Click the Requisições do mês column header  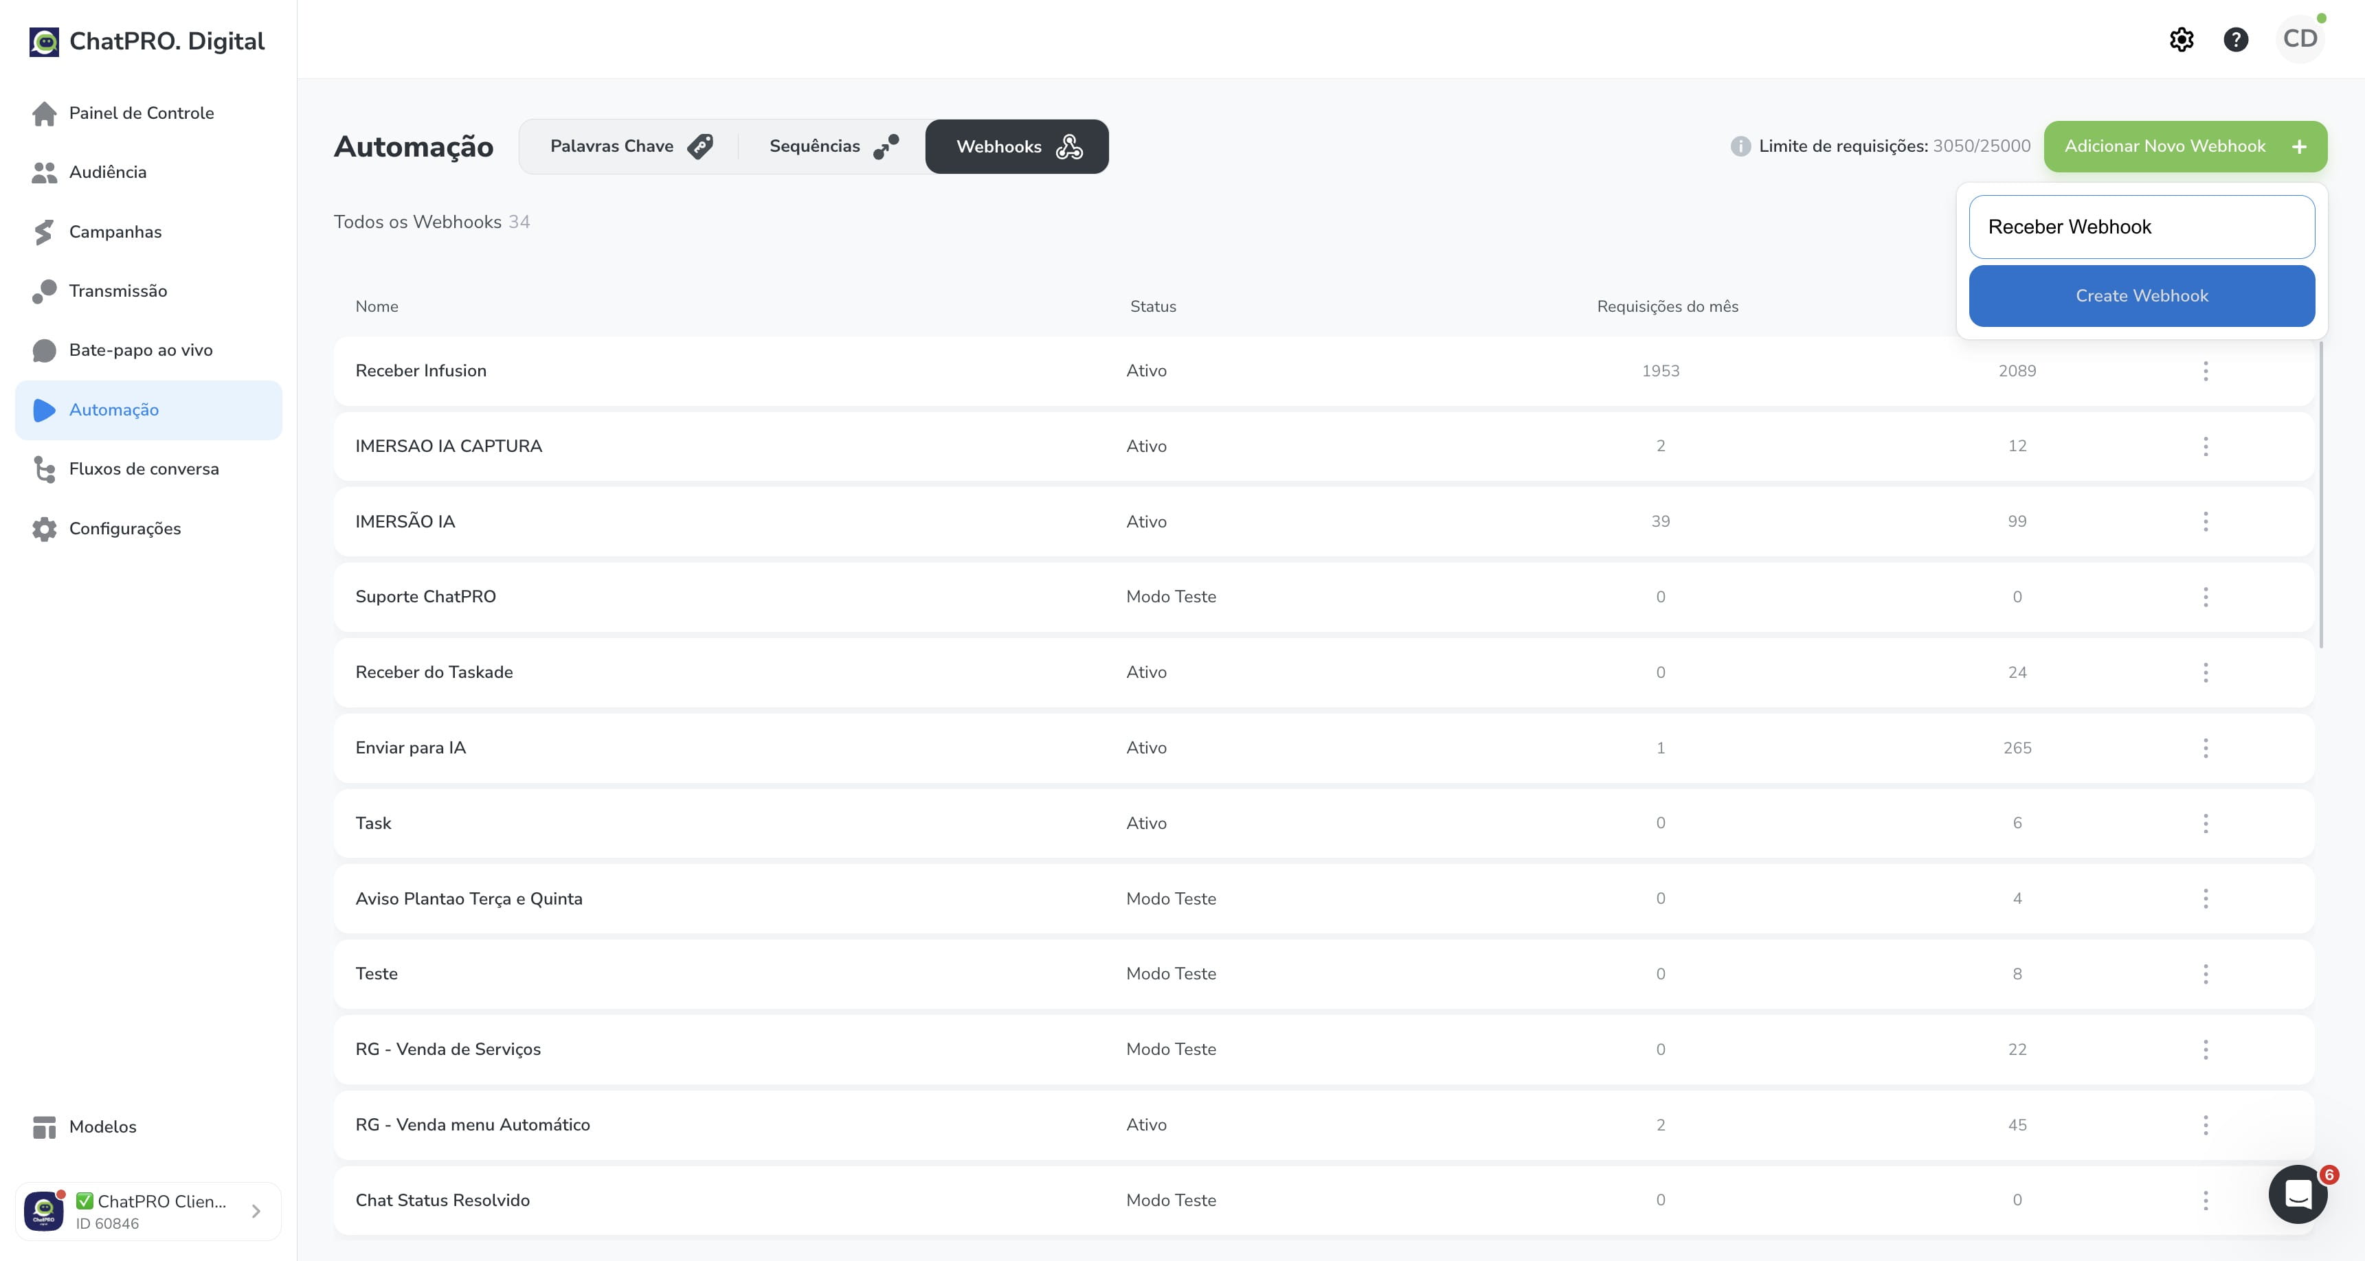point(1668,306)
